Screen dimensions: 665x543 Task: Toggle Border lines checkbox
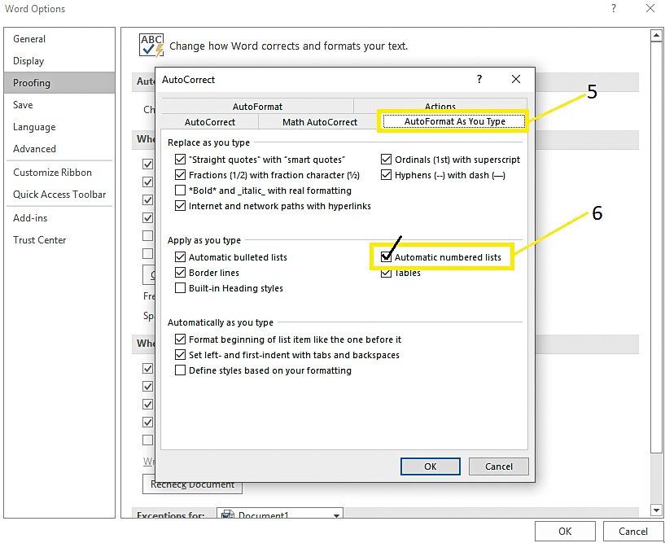click(180, 273)
